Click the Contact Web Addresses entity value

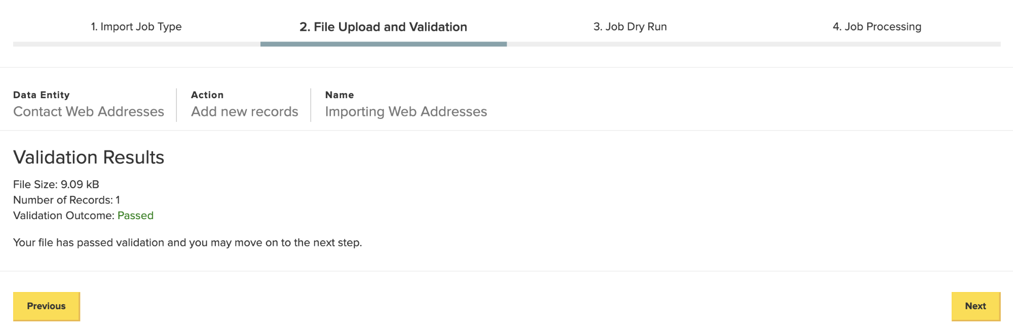click(89, 112)
